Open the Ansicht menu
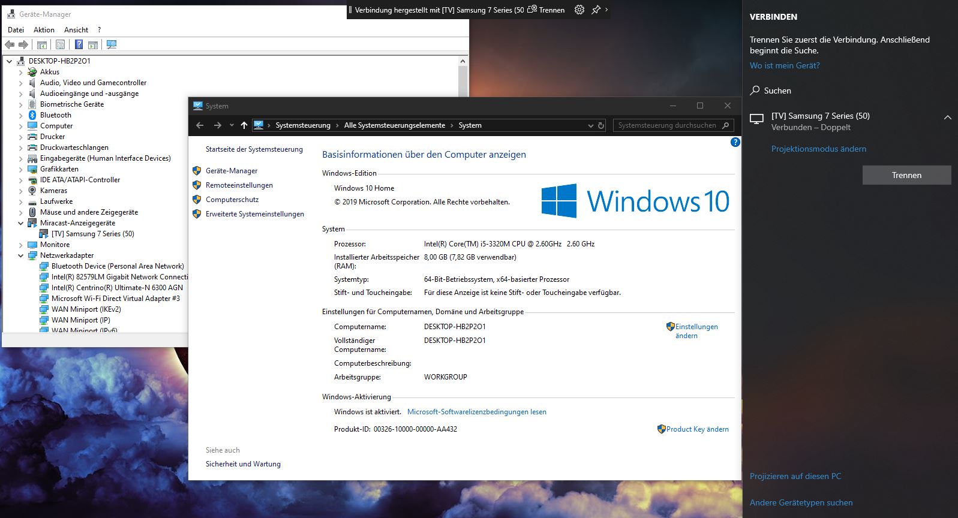Viewport: 958px width, 518px height. pyautogui.click(x=76, y=30)
